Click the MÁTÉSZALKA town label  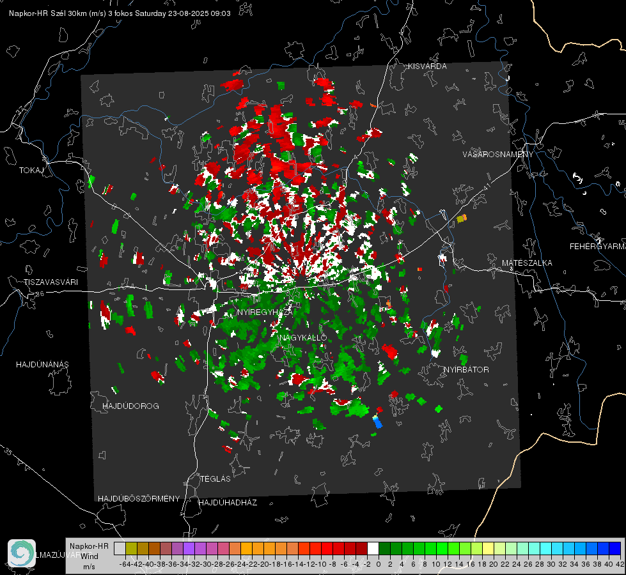pyautogui.click(x=527, y=263)
